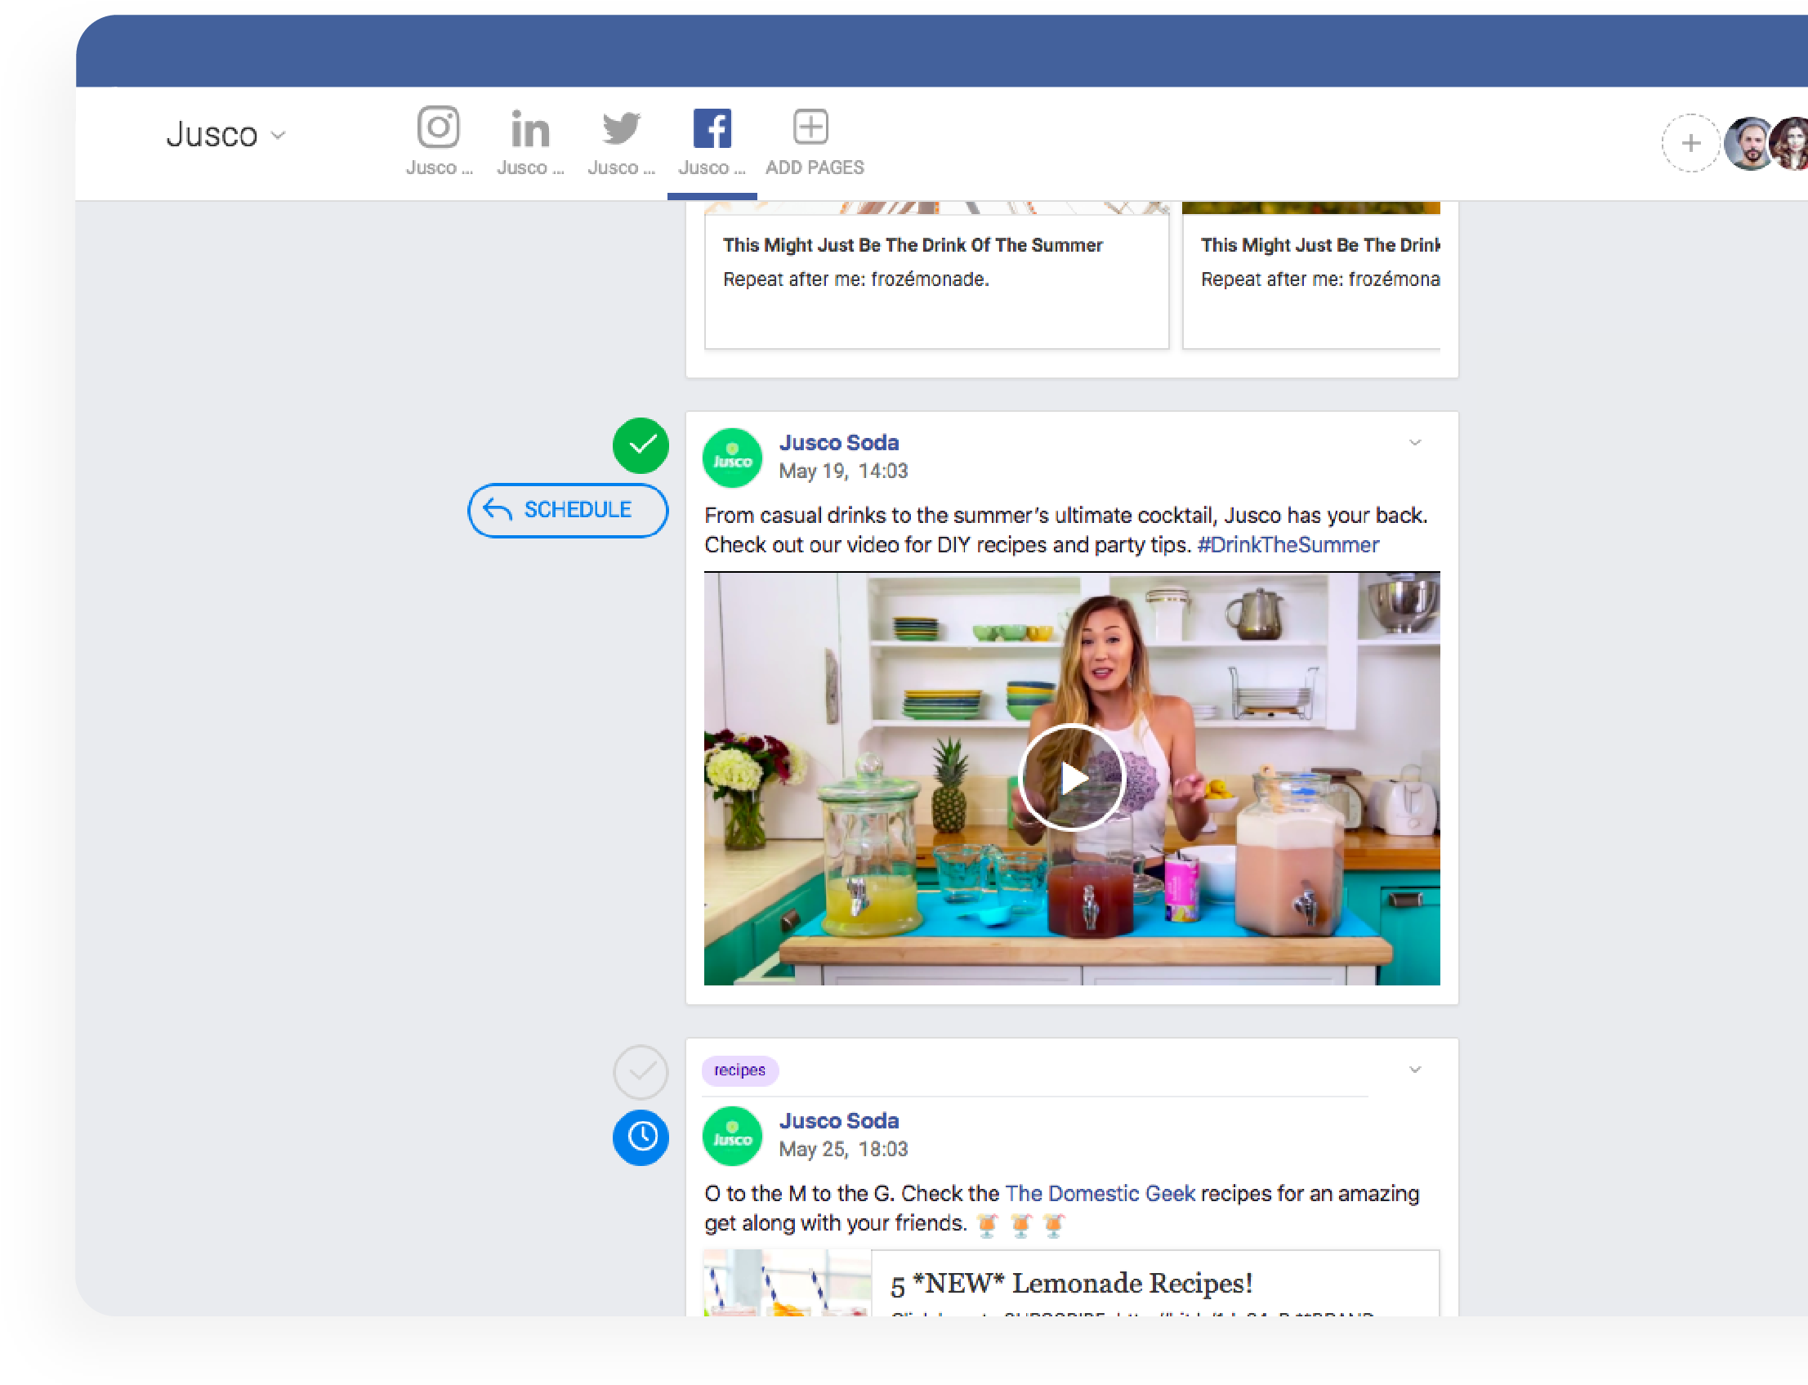This screenshot has width=1808, height=1385.
Task: Expand options on the May 19 post
Action: pyautogui.click(x=1414, y=442)
